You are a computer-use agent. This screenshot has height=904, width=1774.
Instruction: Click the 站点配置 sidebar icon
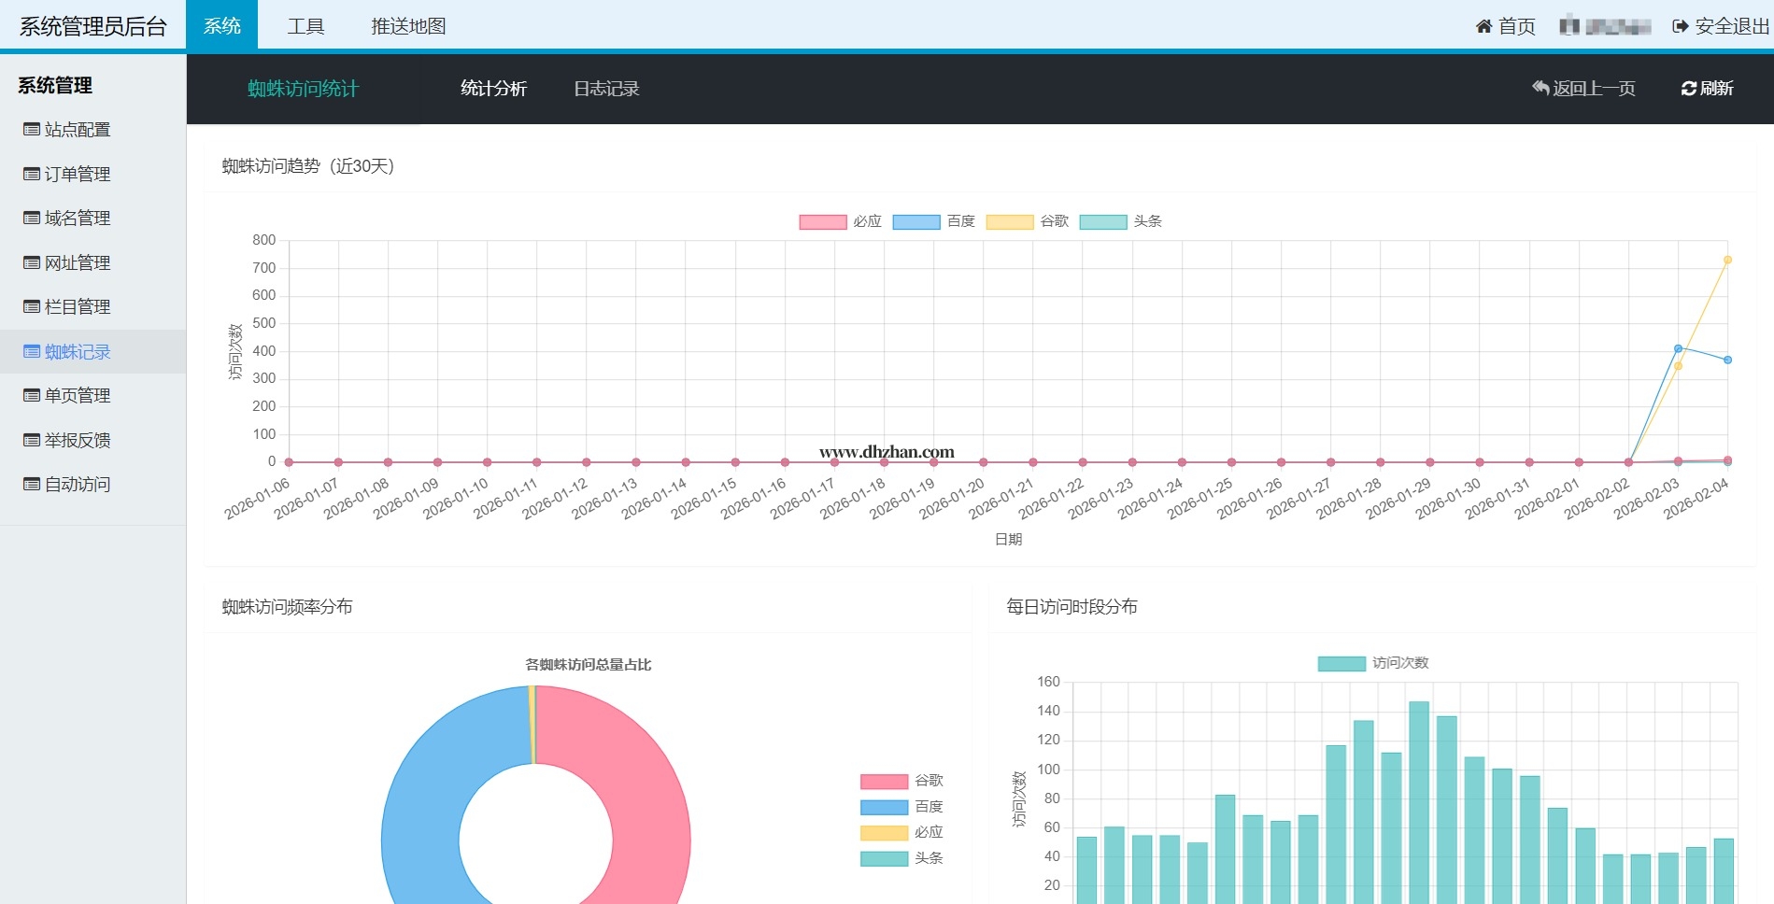(32, 130)
